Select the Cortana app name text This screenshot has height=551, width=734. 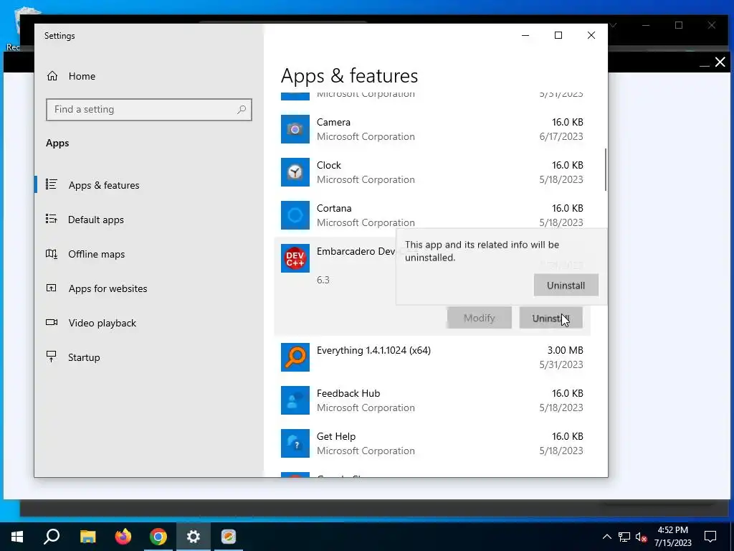[334, 209]
